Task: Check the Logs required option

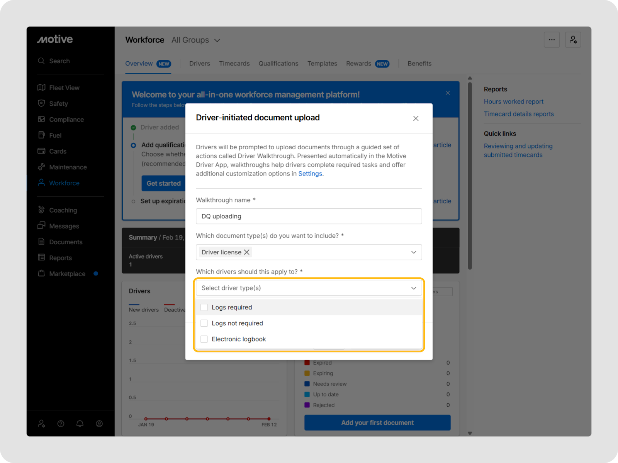Action: point(204,308)
